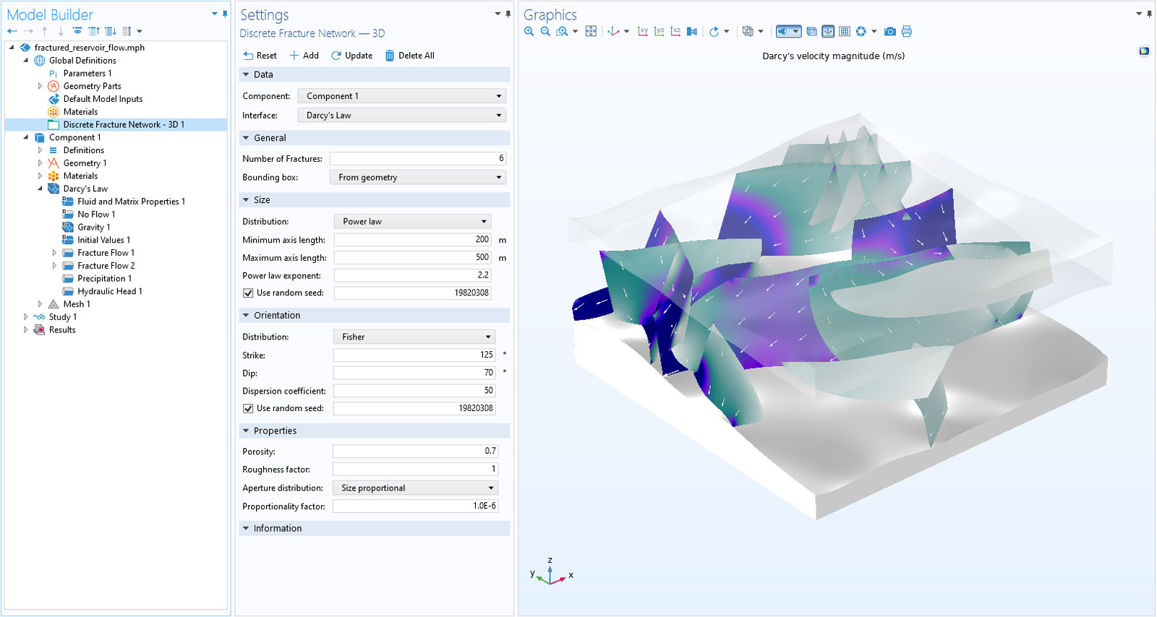Image resolution: width=1157 pixels, height=617 pixels.
Task: Click the Delete All button
Action: pyautogui.click(x=409, y=56)
